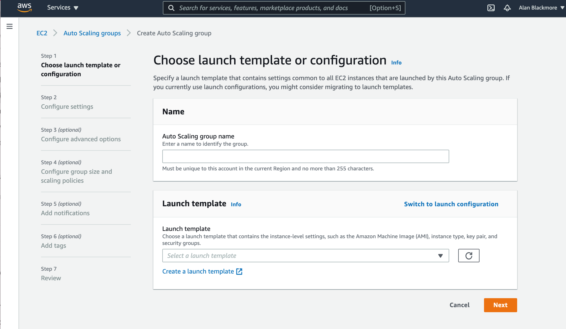566x329 pixels.
Task: Click the Auto Scaling group name input field
Action: pos(305,156)
